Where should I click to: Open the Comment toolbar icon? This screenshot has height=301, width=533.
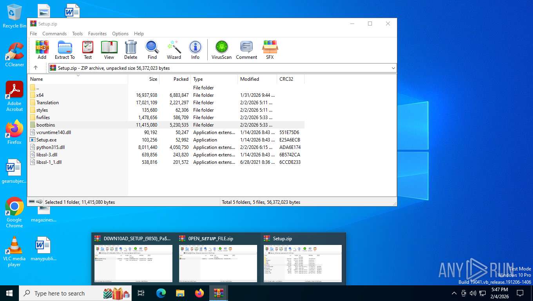247,50
